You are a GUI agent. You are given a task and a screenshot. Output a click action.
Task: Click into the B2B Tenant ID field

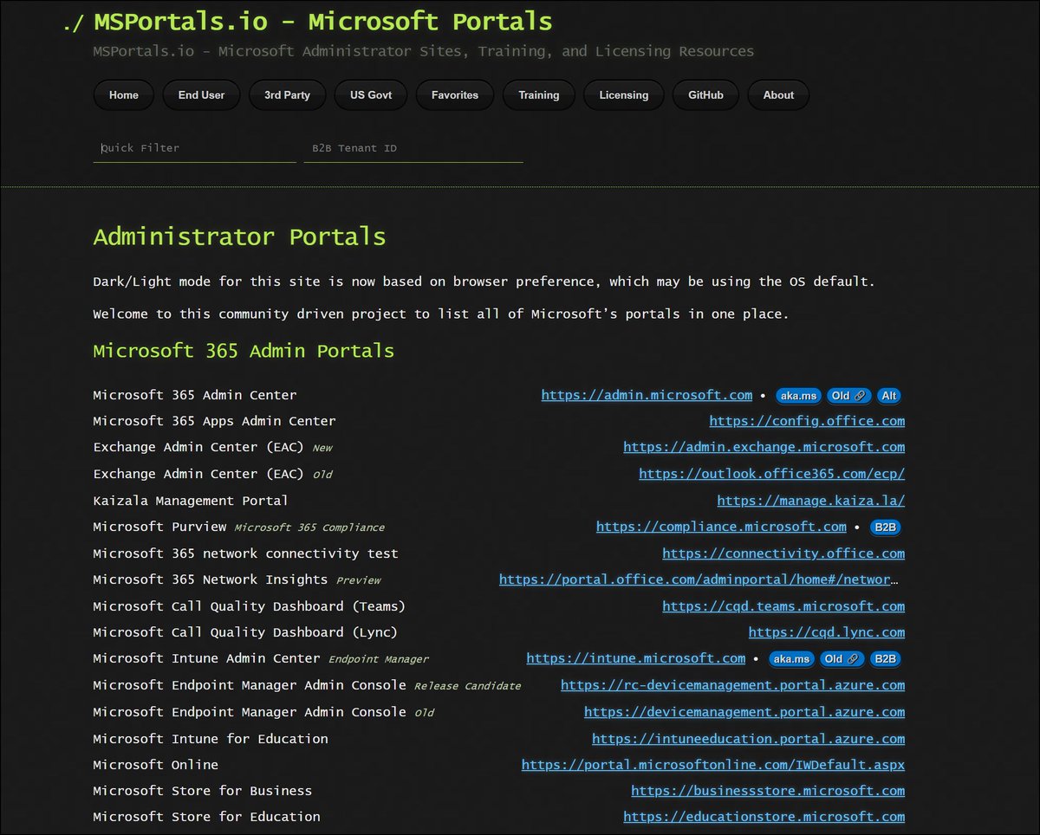tap(413, 148)
